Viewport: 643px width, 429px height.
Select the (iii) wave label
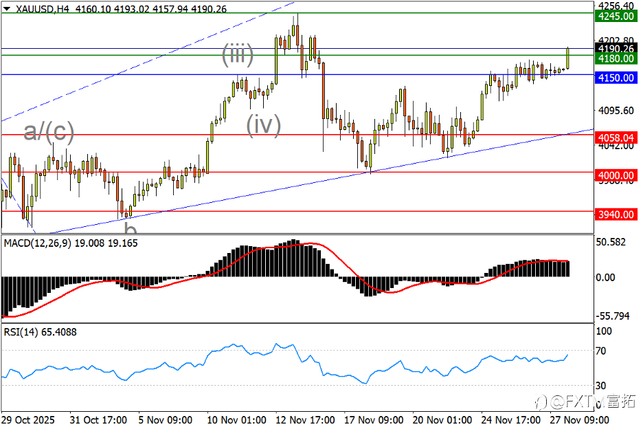(x=238, y=55)
